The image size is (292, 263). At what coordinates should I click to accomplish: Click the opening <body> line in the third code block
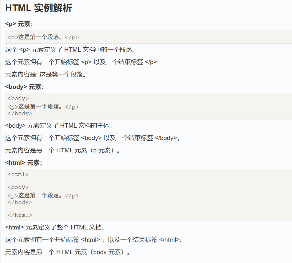pos(18,187)
